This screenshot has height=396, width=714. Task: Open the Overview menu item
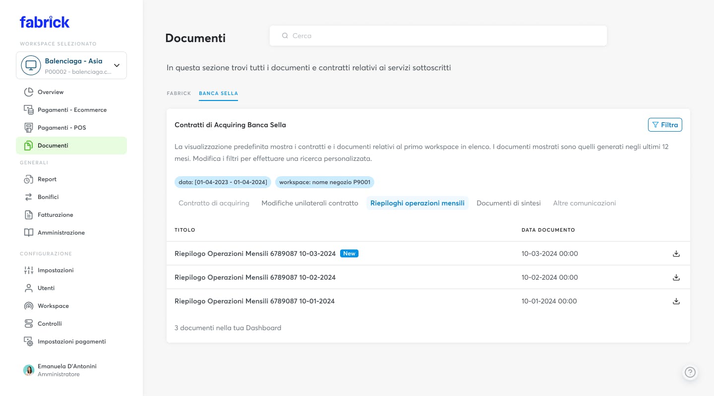pos(71,92)
